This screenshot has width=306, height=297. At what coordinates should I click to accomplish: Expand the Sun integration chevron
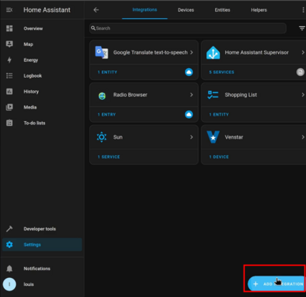(x=191, y=137)
